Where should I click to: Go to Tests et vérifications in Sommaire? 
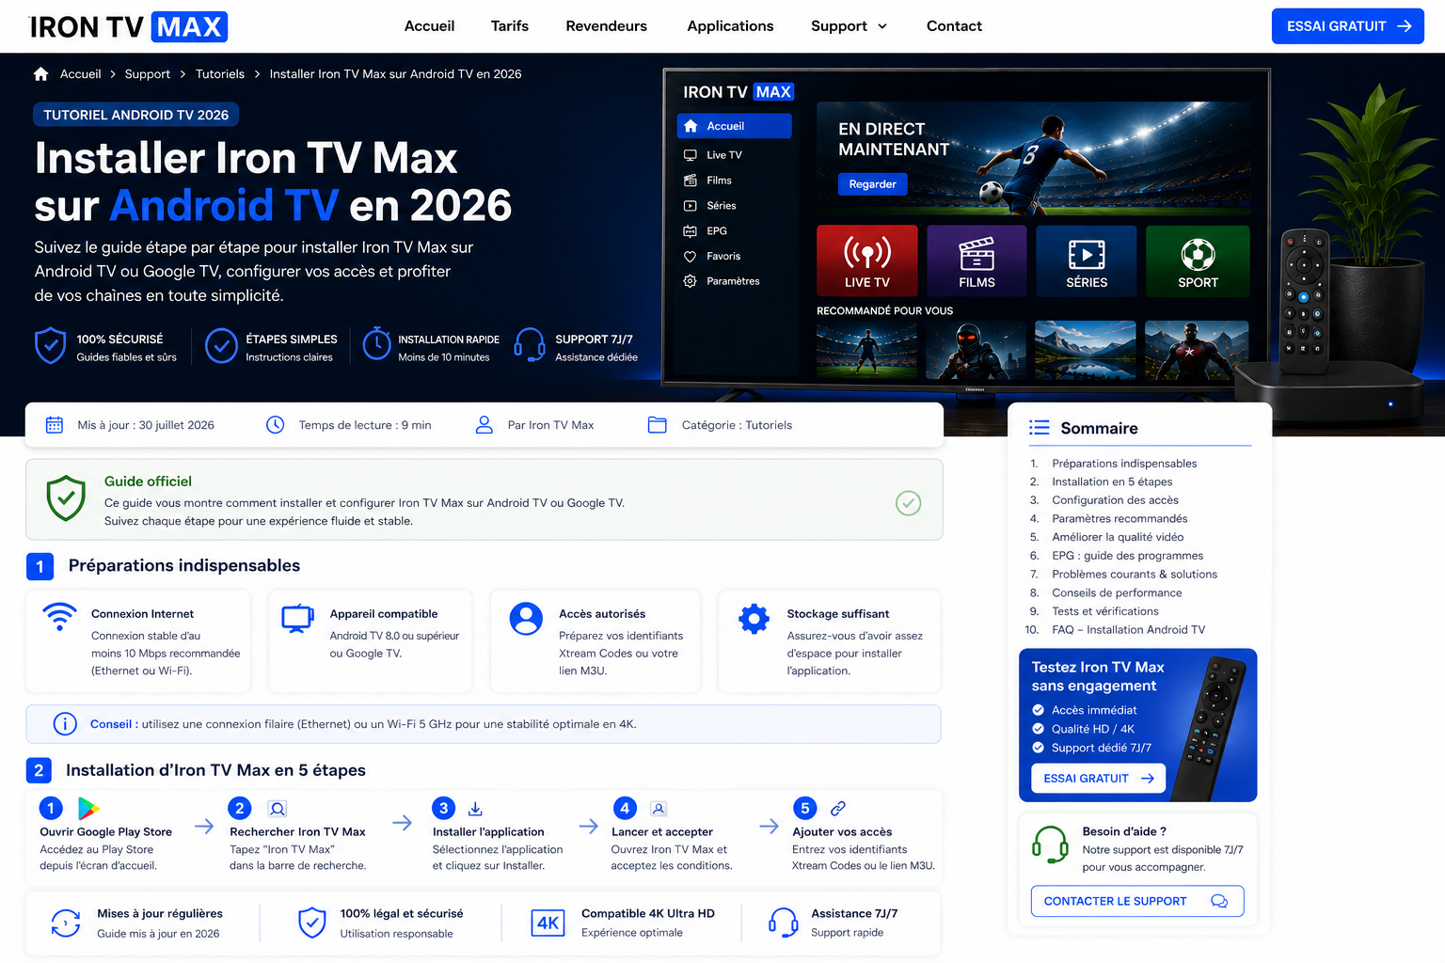tap(1105, 611)
